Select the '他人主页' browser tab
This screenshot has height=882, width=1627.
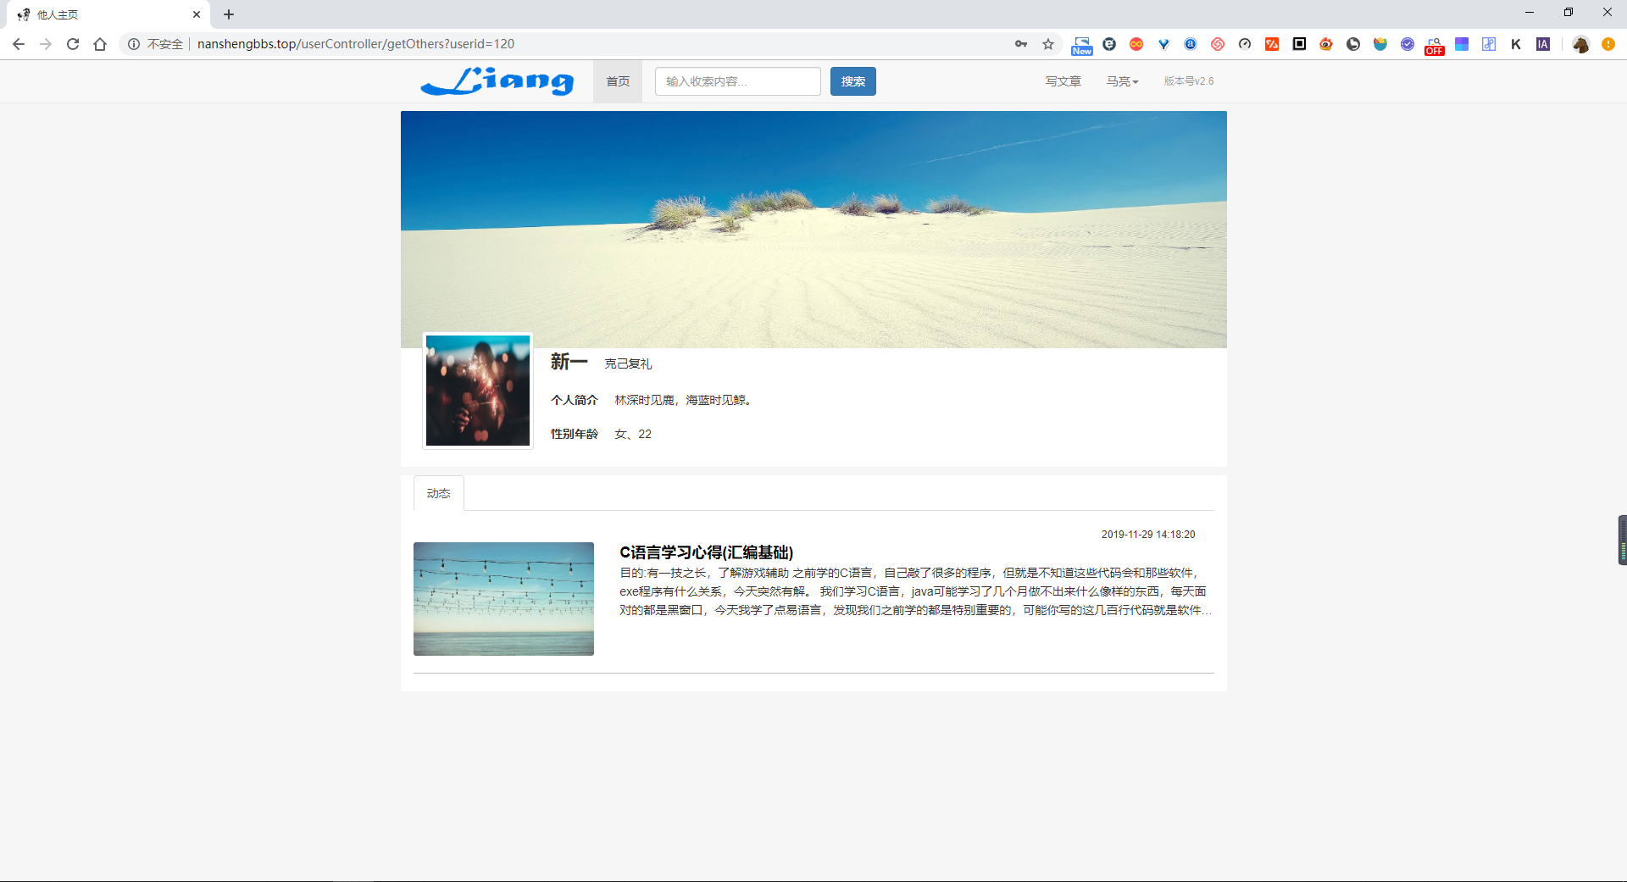pos(107,14)
